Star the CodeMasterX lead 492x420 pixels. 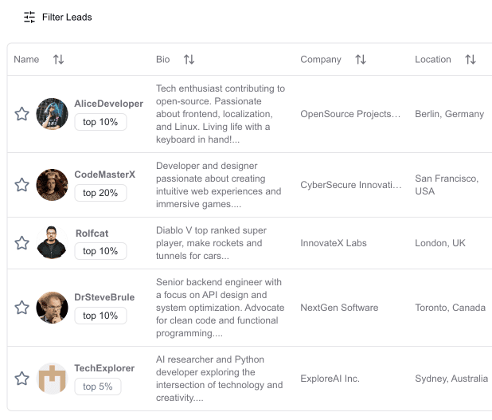click(22, 185)
